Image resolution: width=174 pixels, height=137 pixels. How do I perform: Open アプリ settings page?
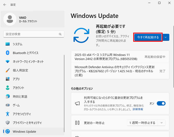tap(34, 79)
